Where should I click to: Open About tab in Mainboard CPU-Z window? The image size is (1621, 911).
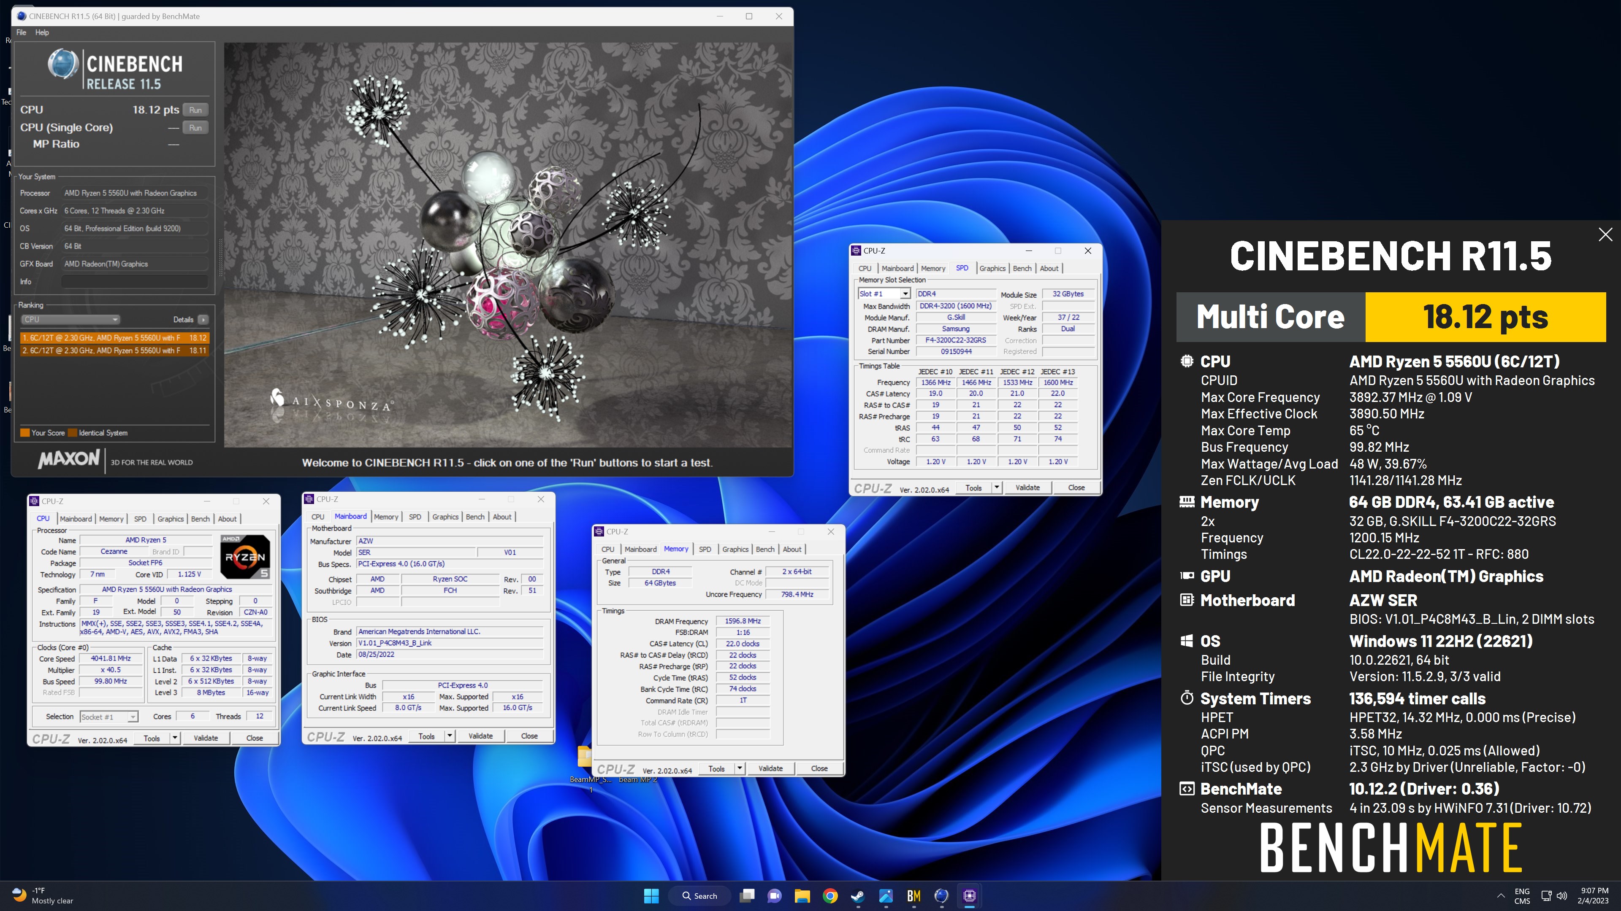coord(501,517)
